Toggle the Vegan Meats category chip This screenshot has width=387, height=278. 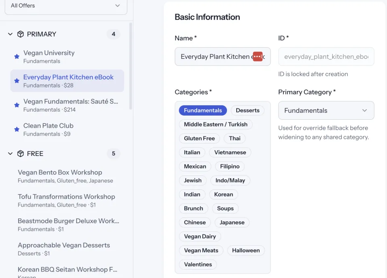point(201,251)
